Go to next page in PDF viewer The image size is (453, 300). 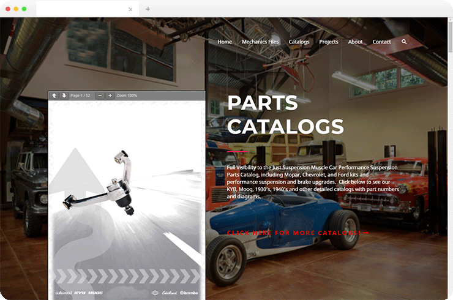pyautogui.click(x=64, y=96)
